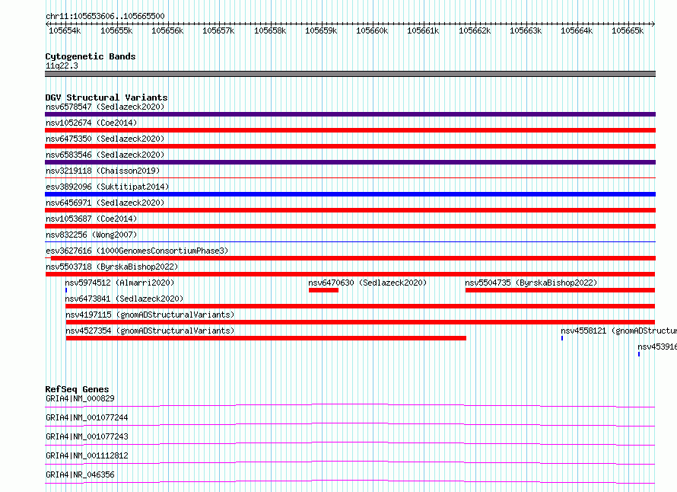Image resolution: width=677 pixels, height=492 pixels.
Task: Click the nsv6578547 (Sedlazeck2020) variant label
Action: pos(105,107)
